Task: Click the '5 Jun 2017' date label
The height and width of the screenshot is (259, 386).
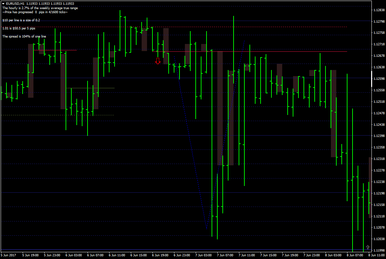Action: 8,255
